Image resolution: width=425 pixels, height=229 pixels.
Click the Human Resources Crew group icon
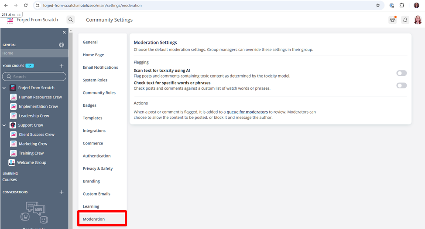(13, 97)
